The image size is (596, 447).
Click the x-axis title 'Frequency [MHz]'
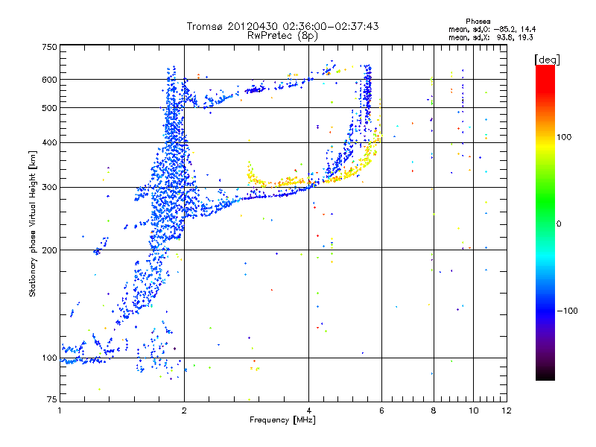coord(282,420)
